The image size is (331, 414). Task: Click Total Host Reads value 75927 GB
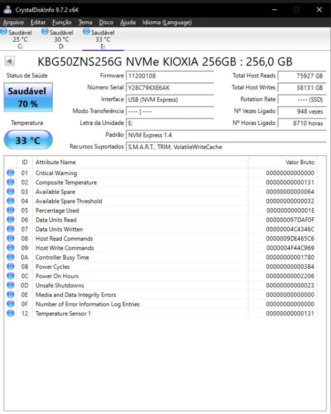302,76
